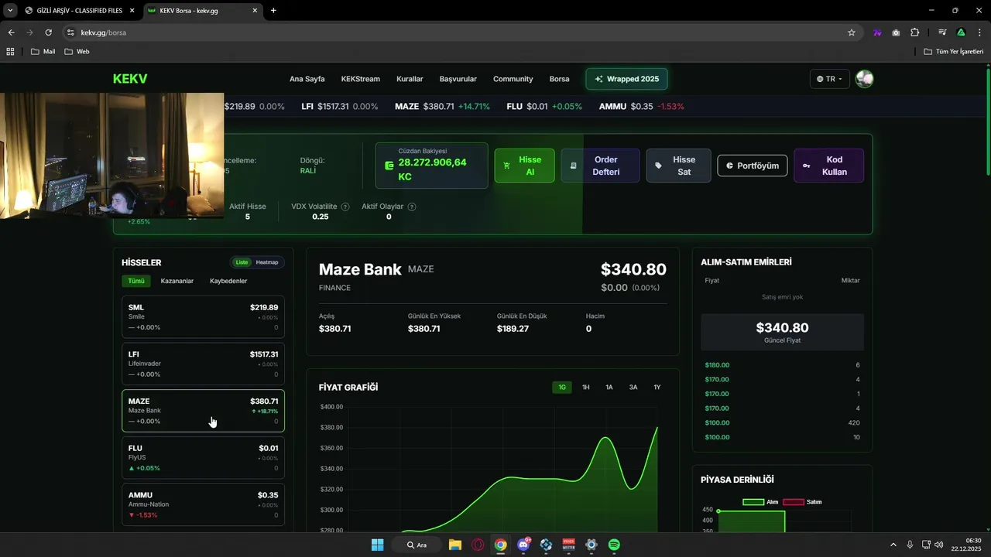991x557 pixels.
Task: Switch stocks view to Liste
Action: click(242, 262)
